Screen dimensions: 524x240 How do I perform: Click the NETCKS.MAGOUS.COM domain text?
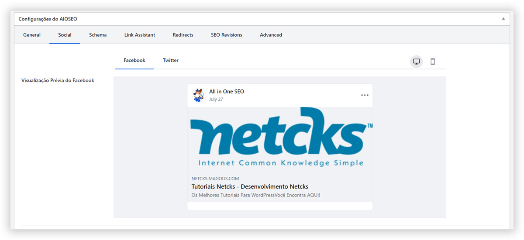coord(215,179)
